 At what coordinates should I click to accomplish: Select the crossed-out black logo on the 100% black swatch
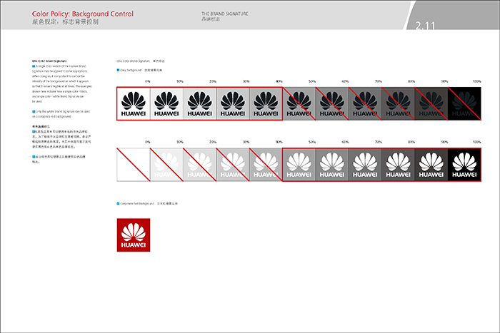coord(465,104)
